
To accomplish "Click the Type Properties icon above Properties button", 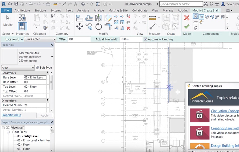I will coord(22,18).
